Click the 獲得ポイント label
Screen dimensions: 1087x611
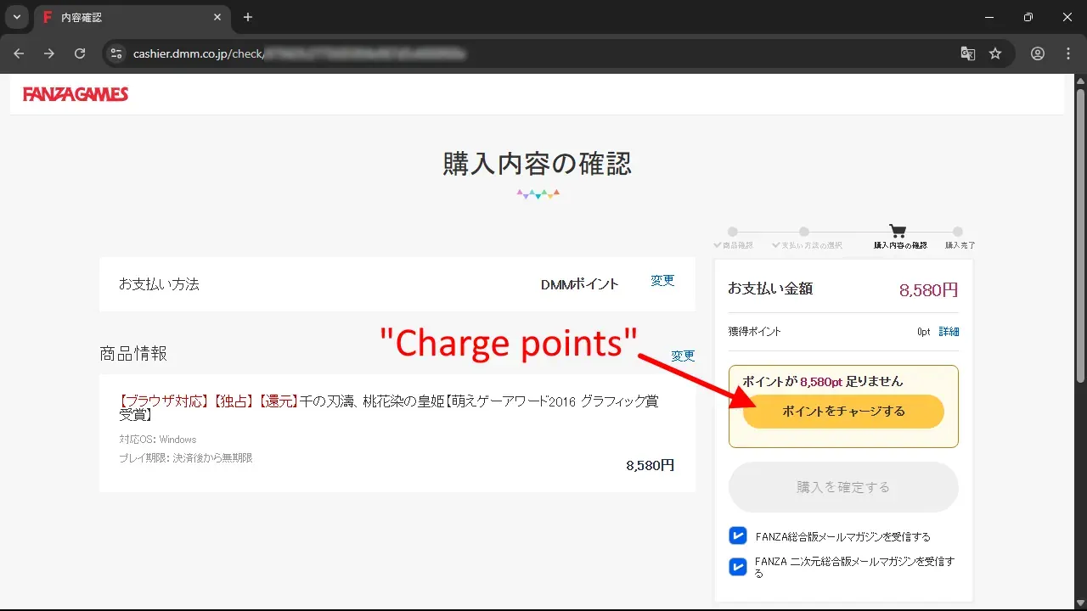754,332
